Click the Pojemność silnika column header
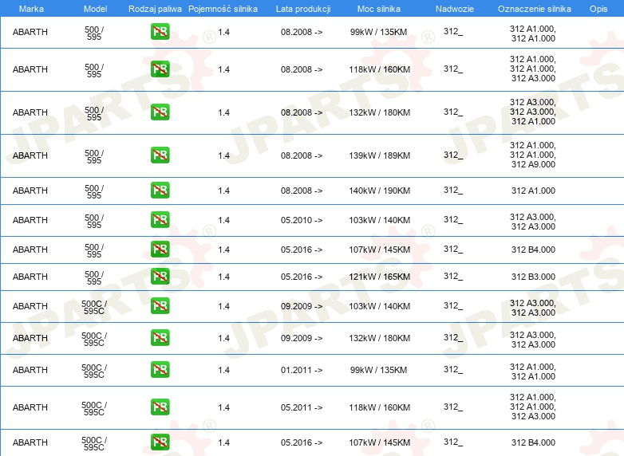 pyautogui.click(x=223, y=9)
